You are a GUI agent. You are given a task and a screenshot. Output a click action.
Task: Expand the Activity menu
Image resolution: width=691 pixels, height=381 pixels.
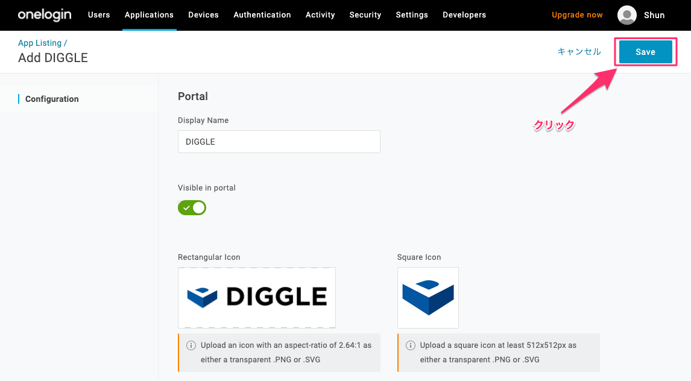point(320,15)
